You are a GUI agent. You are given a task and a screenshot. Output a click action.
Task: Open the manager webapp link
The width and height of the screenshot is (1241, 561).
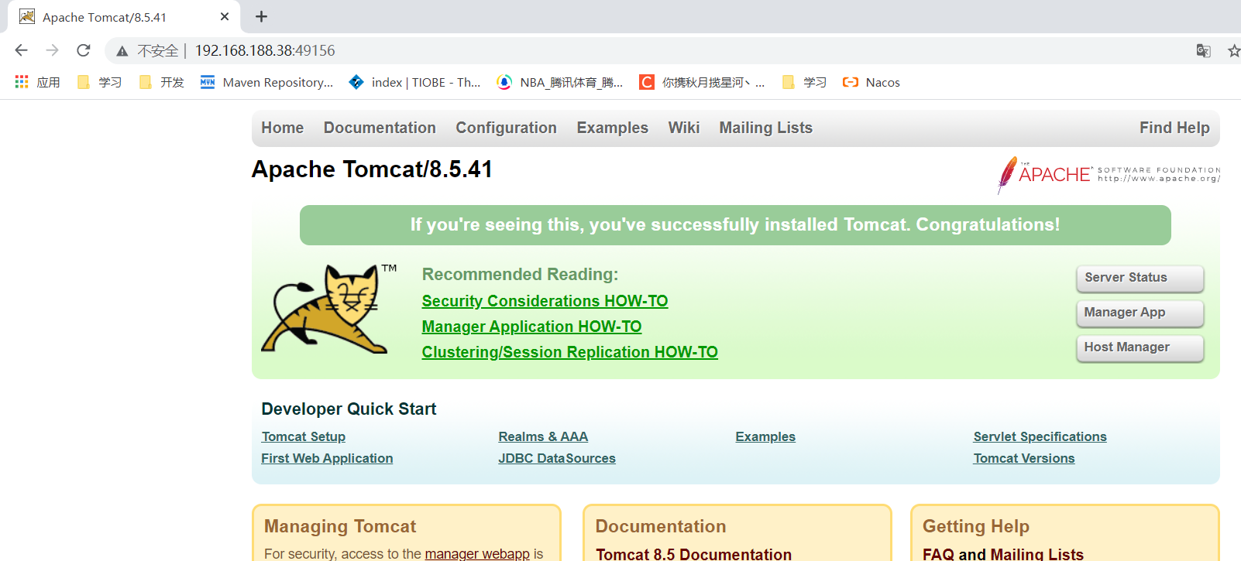click(477, 553)
